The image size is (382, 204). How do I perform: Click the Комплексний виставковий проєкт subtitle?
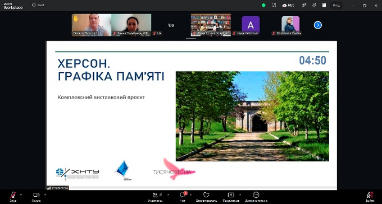click(x=101, y=98)
